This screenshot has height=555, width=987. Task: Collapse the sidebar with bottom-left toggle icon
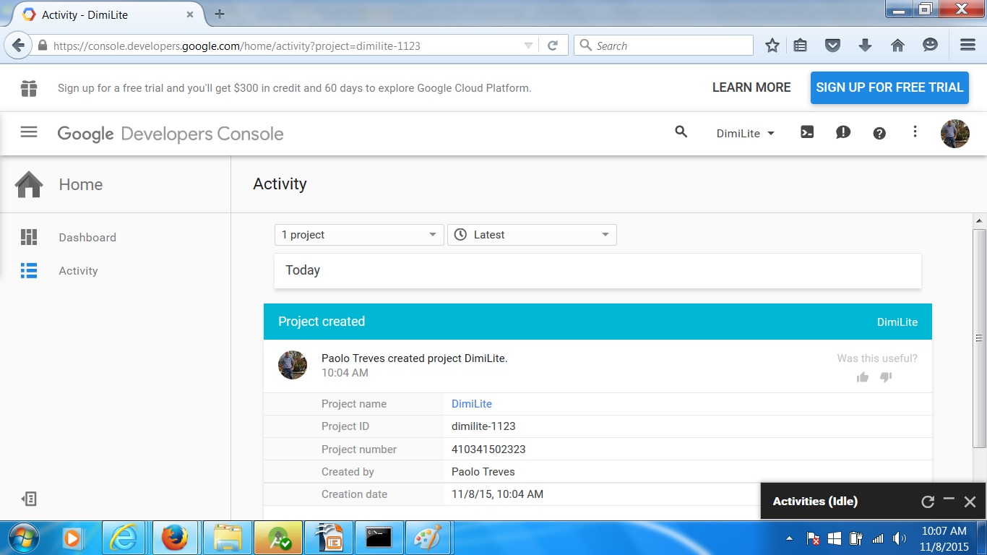tap(29, 499)
